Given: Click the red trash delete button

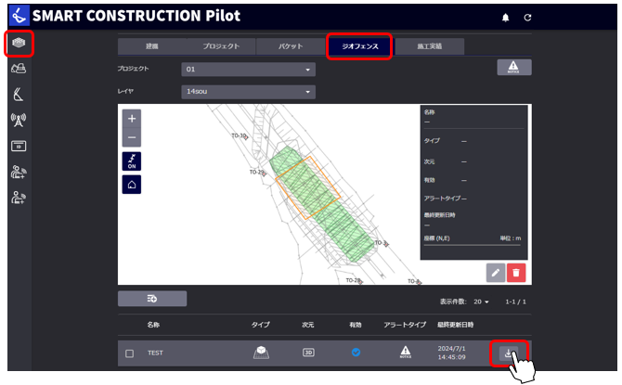Looking at the screenshot, I should [516, 272].
